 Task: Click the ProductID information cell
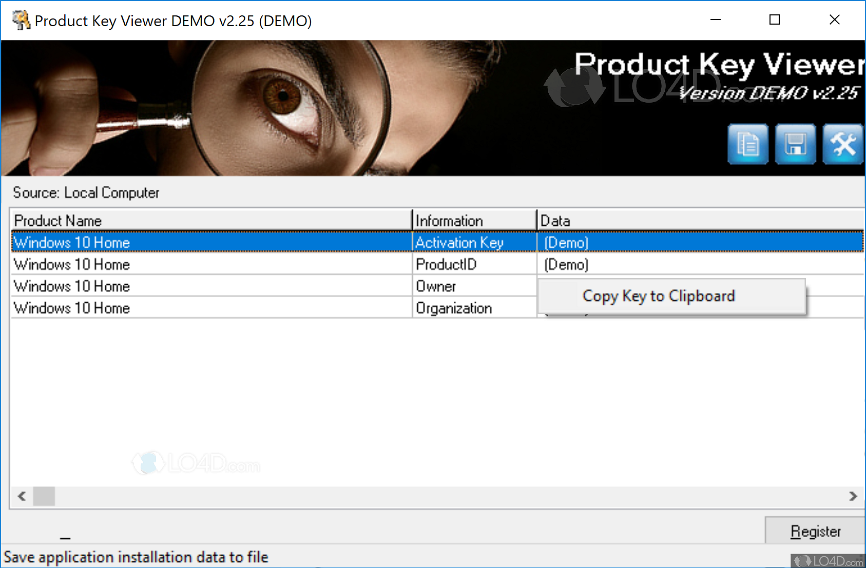tap(475, 264)
